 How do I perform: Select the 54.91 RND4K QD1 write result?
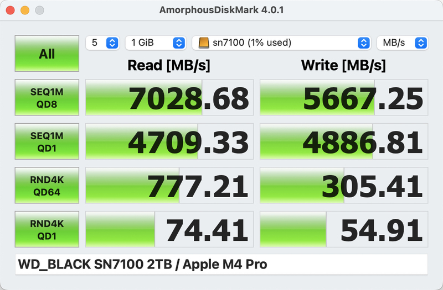[344, 229]
